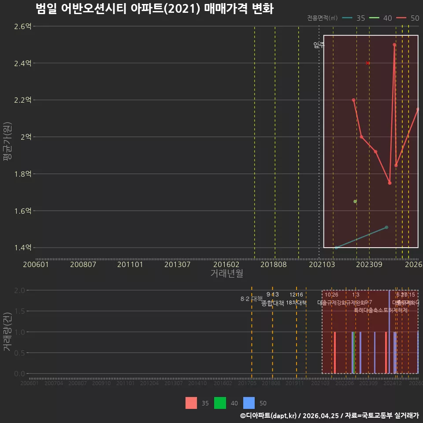This screenshot has width=423, height=423.
Task: Click the green 40 swatch in bottom legend
Action: 220,403
